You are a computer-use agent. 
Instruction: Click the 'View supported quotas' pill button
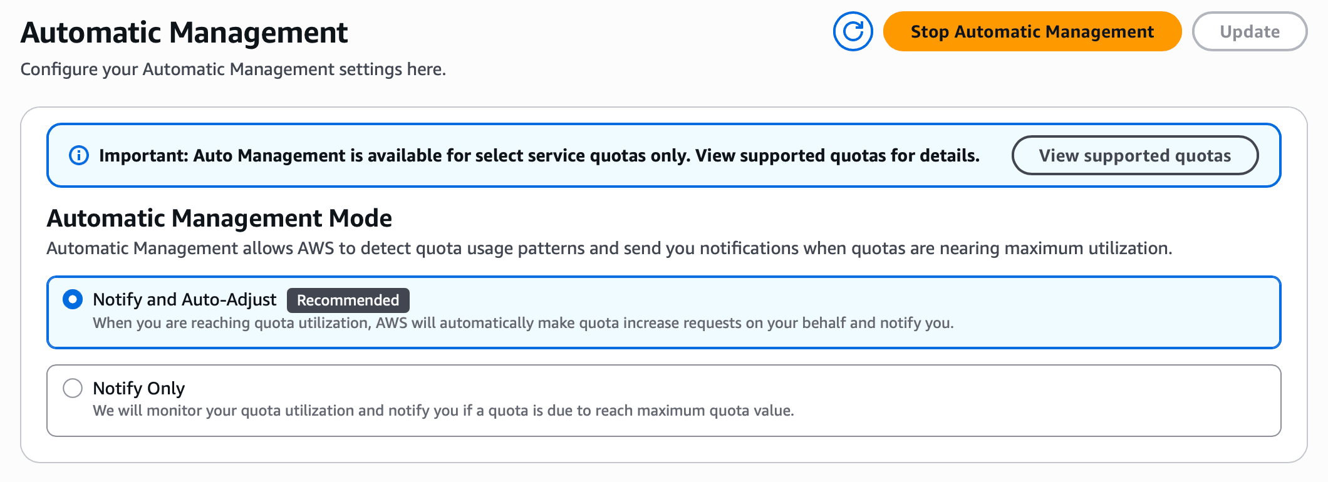[1135, 155]
